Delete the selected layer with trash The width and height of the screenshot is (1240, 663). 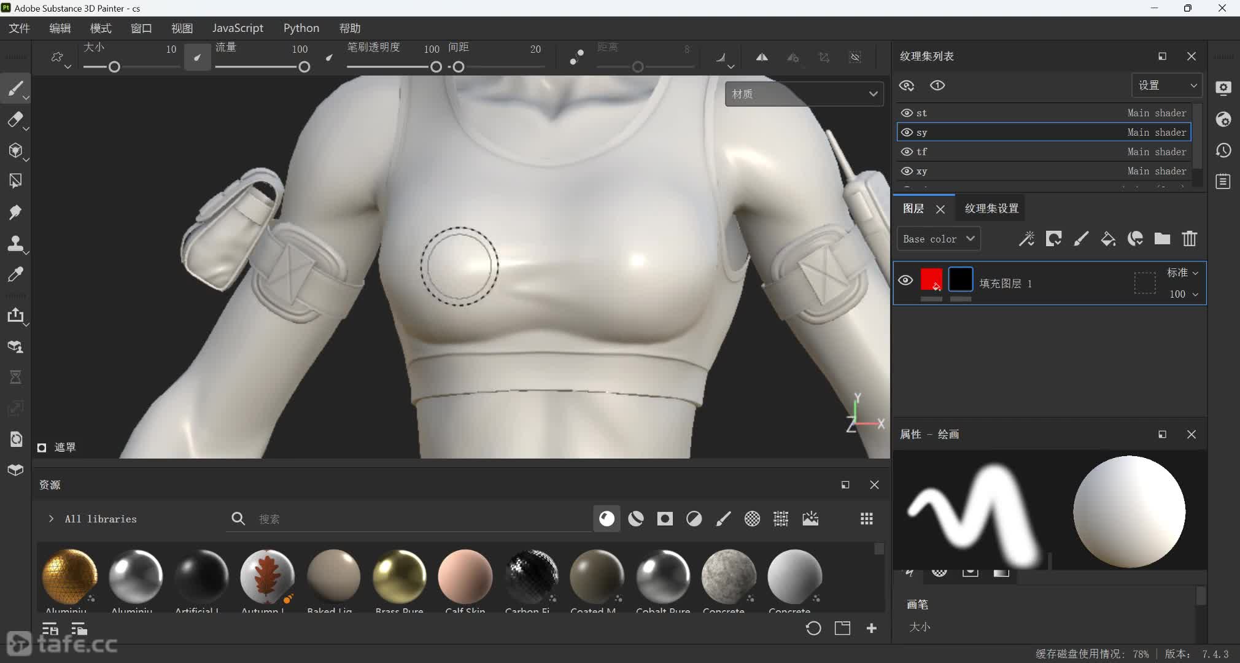point(1189,239)
